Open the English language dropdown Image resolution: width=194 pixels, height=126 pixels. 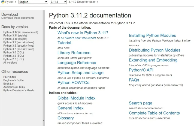[x=33, y=2]
